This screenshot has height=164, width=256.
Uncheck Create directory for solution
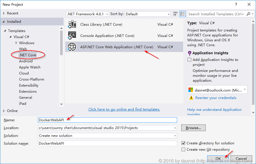(183, 143)
